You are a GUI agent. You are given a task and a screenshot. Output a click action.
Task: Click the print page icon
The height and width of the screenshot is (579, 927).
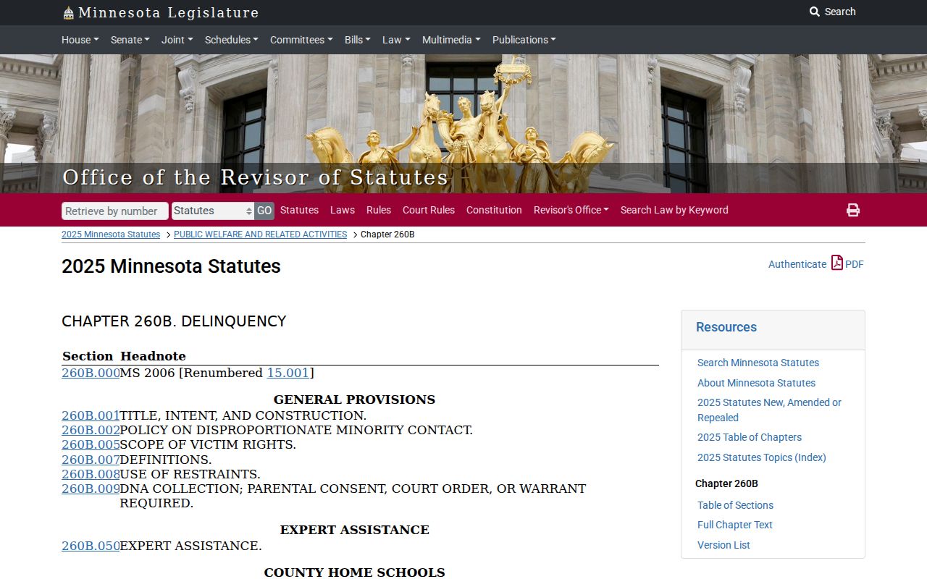pos(853,210)
